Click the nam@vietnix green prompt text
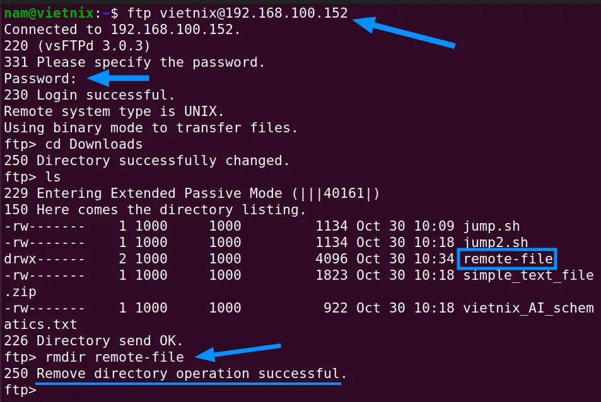Image resolution: width=601 pixels, height=402 pixels. tap(49, 13)
